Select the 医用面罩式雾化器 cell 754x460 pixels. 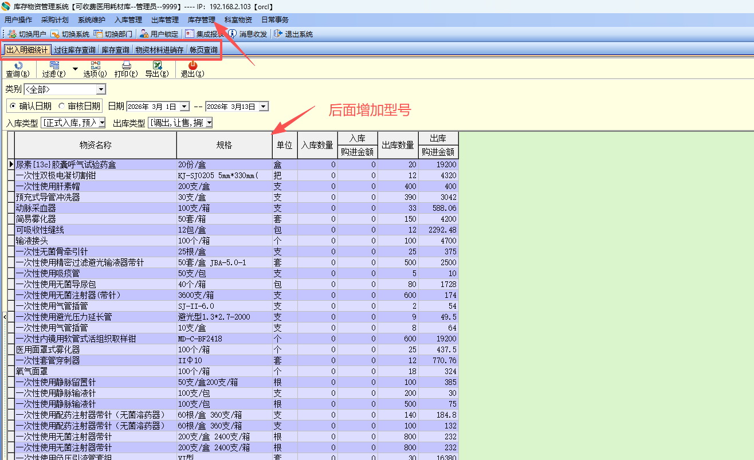tap(96, 349)
